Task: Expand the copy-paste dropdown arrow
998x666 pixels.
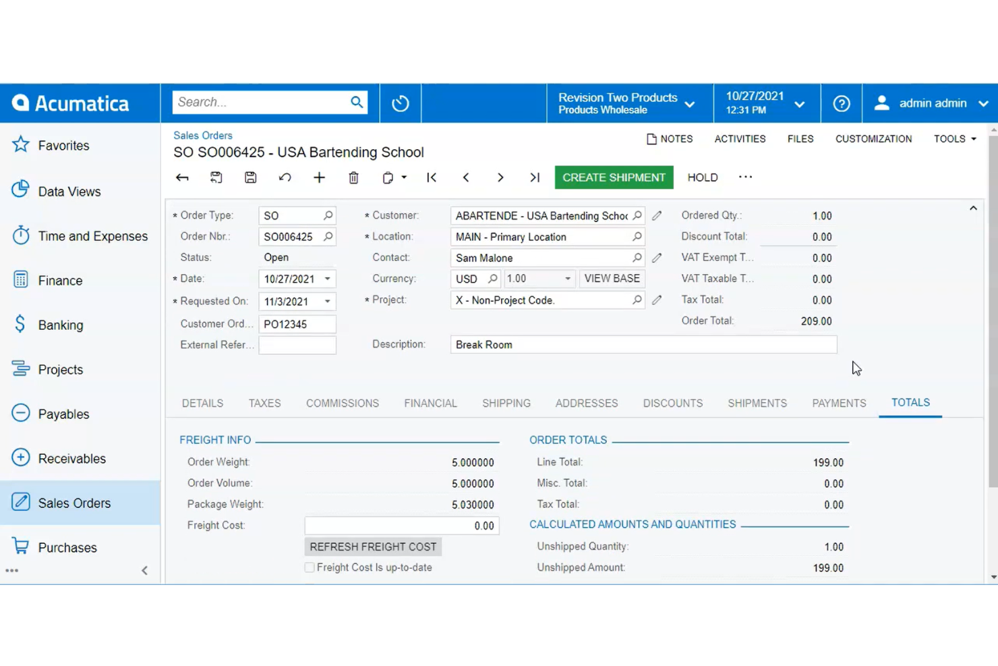Action: [x=403, y=177]
